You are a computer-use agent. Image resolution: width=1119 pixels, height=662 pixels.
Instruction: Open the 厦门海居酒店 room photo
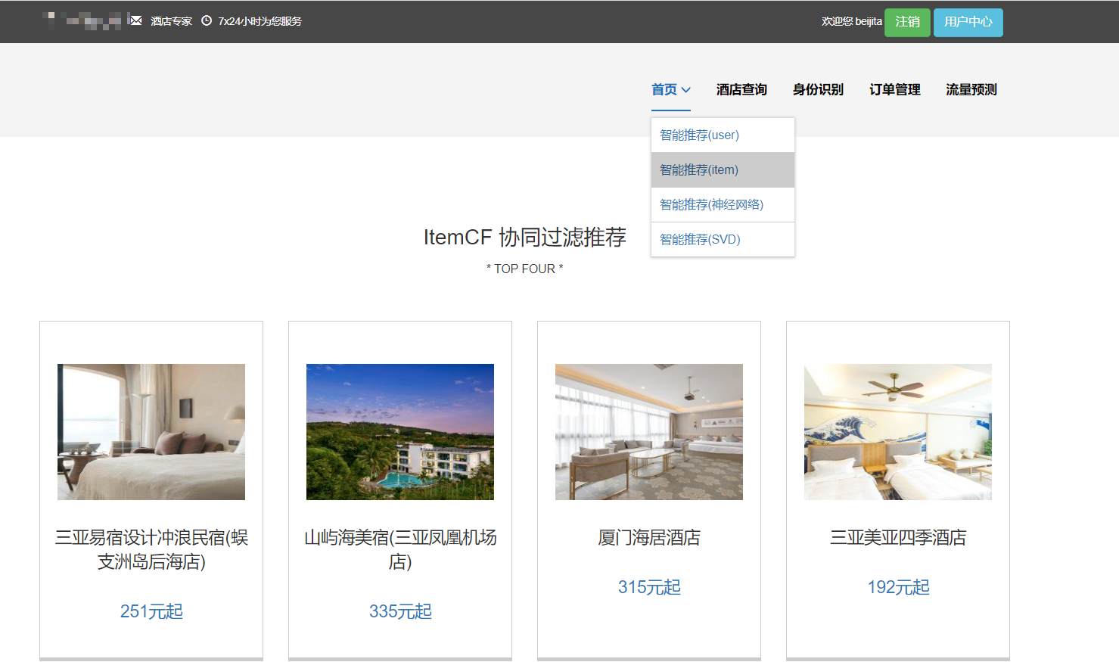(x=649, y=431)
